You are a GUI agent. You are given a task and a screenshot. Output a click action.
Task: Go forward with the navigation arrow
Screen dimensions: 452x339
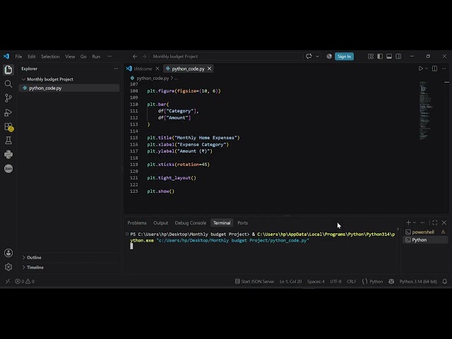[x=144, y=56]
